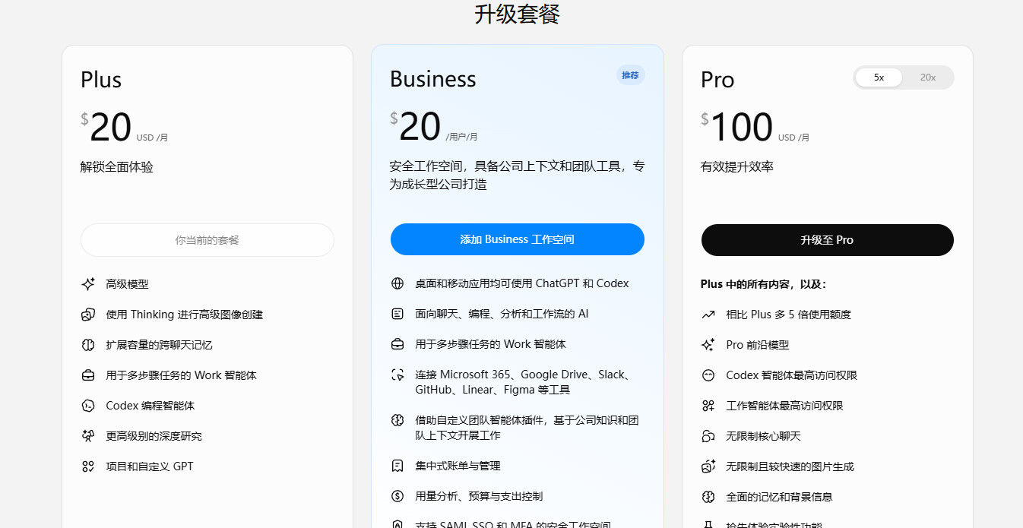The height and width of the screenshot is (528, 1023).
Task: Click the Codex 编程智能体 icon
Action: [88, 406]
